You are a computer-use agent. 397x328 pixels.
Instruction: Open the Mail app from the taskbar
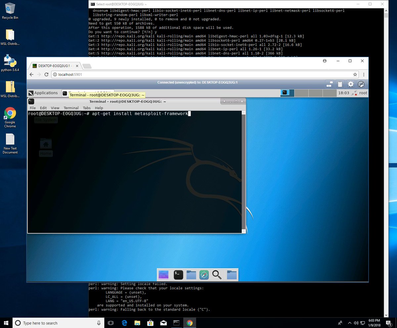pos(163,323)
